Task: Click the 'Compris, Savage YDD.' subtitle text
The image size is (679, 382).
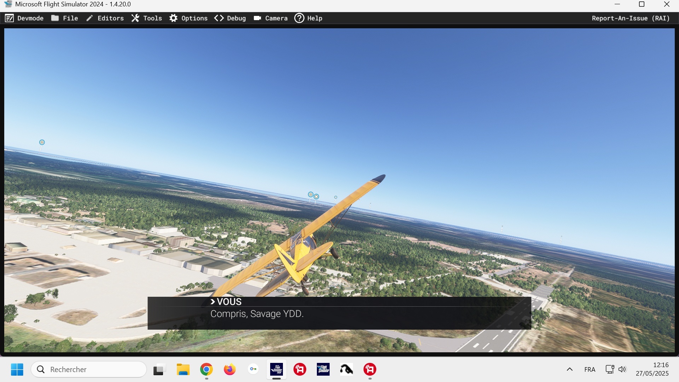Action: [x=257, y=314]
